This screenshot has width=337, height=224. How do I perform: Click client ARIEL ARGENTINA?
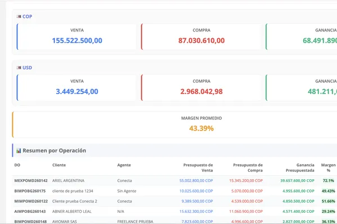click(69, 181)
